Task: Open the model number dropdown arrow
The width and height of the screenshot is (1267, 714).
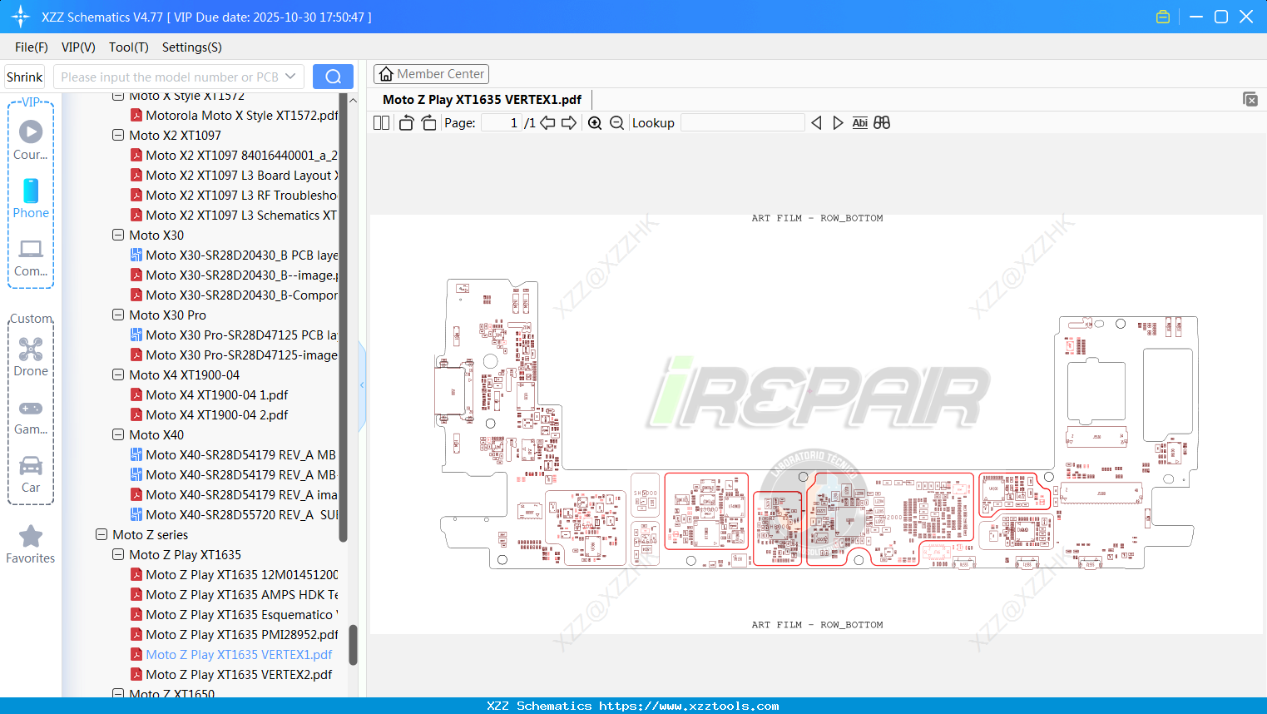Action: [290, 77]
